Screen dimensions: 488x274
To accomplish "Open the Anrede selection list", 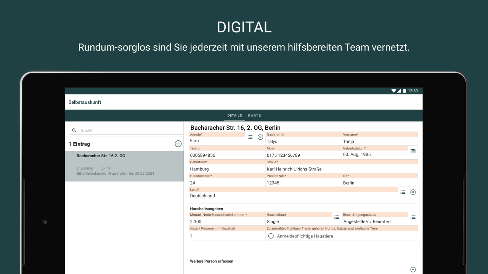I will point(250,137).
